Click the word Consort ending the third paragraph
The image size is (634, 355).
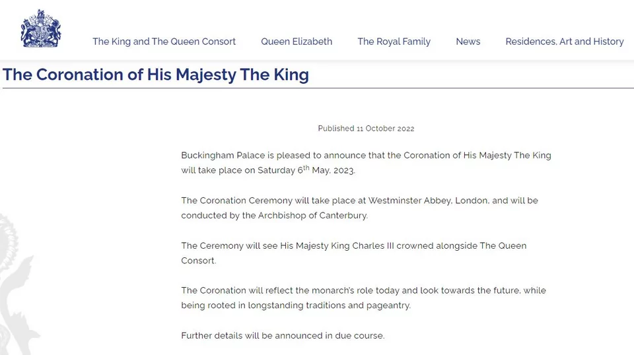click(198, 261)
